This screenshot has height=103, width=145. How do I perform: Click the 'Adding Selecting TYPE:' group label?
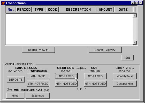pos(20,64)
